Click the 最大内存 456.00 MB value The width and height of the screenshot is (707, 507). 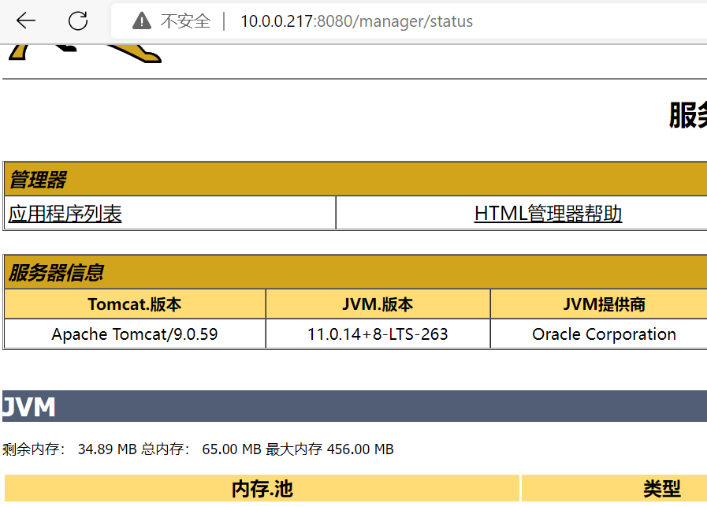[360, 449]
